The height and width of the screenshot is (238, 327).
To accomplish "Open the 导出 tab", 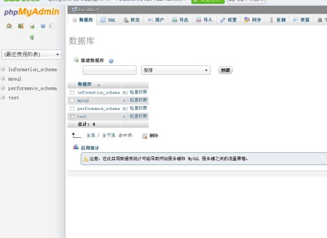I will (x=180, y=20).
